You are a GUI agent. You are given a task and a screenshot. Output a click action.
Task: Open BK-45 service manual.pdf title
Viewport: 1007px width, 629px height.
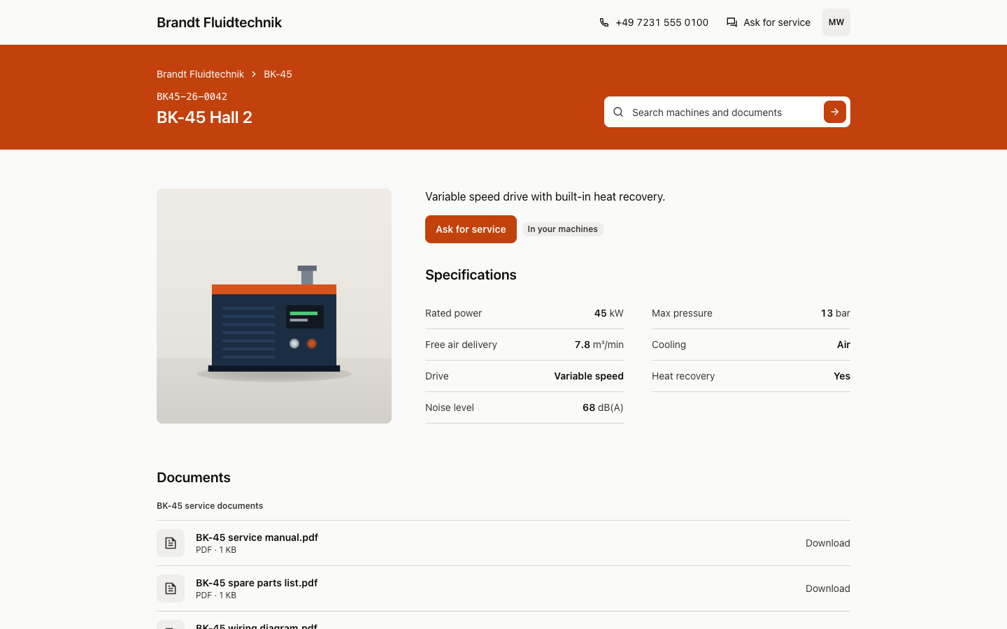click(257, 537)
